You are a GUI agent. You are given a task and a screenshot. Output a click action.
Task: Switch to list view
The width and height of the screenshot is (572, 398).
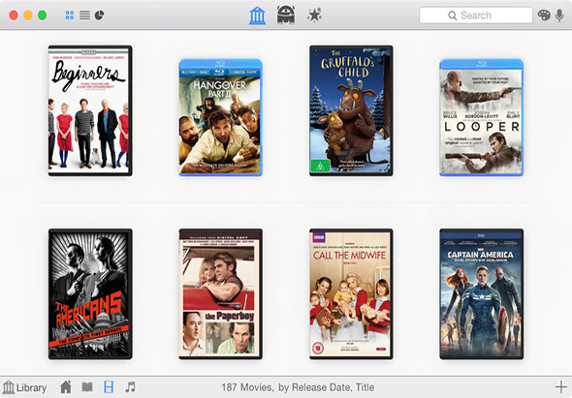pyautogui.click(x=84, y=15)
